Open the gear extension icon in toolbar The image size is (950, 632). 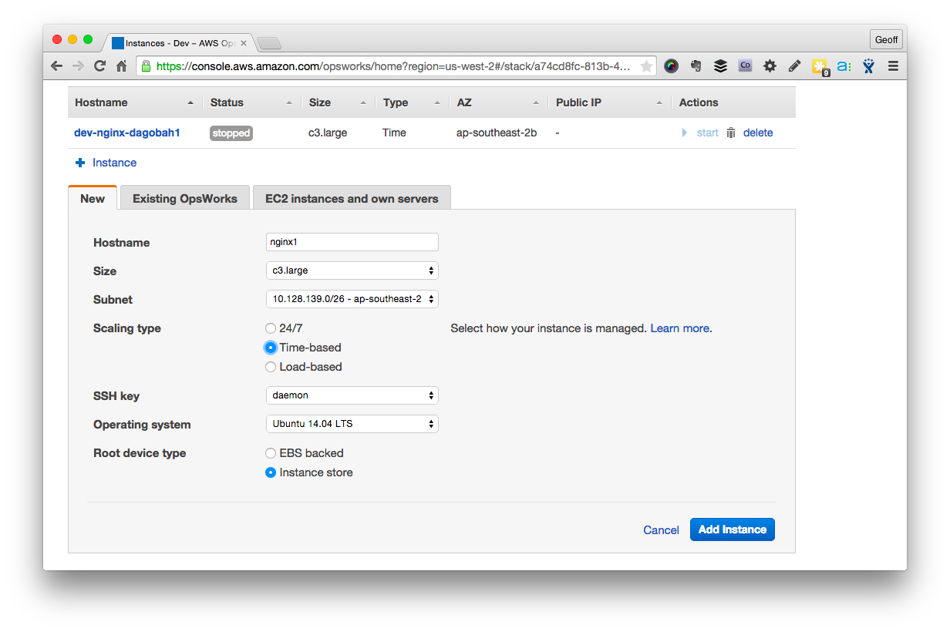click(x=770, y=66)
